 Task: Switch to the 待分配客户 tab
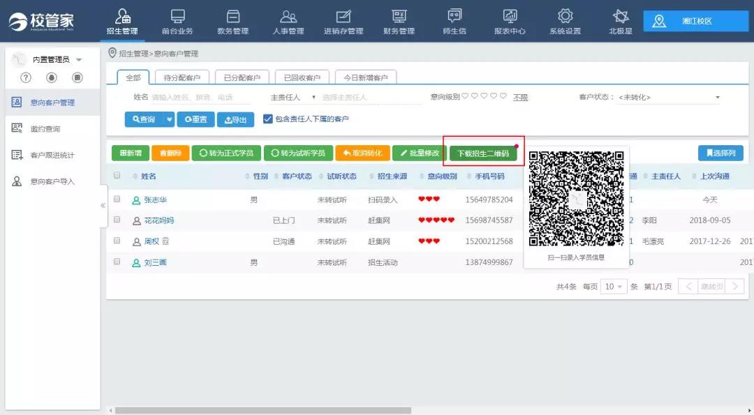[182, 77]
